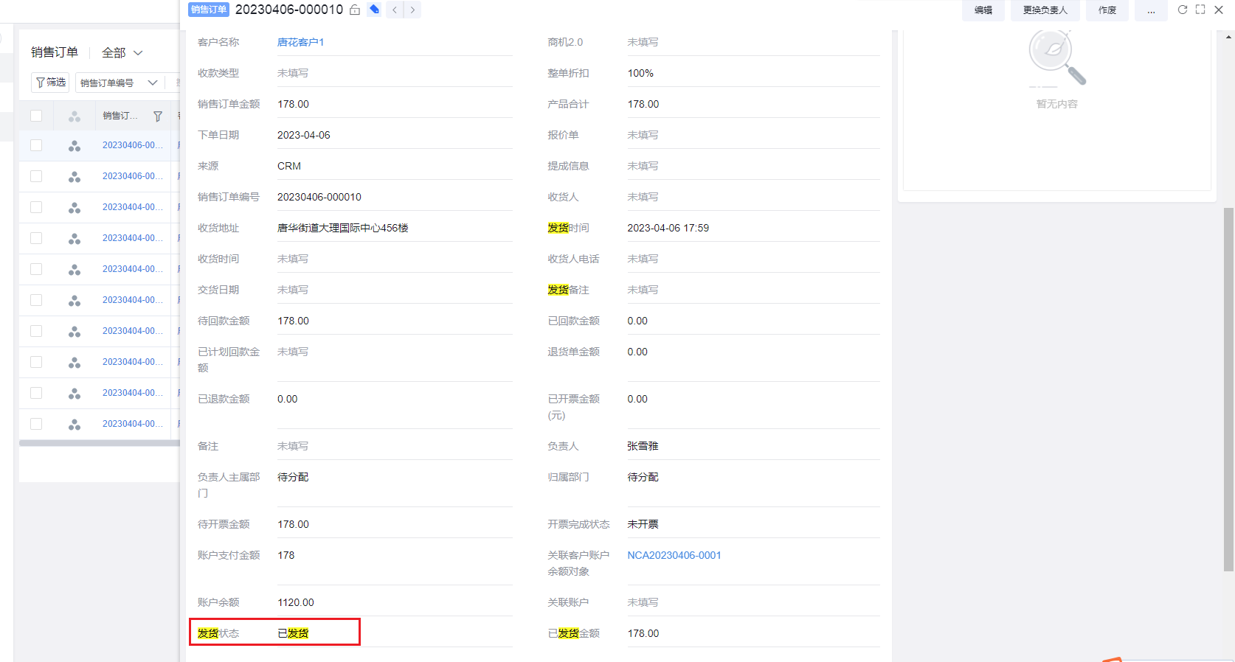Open account link NCA20230406-0001

coord(674,555)
